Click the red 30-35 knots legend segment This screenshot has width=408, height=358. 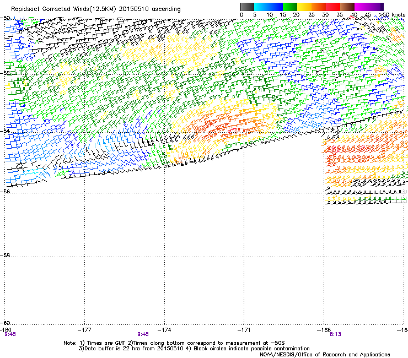tap(333, 7)
